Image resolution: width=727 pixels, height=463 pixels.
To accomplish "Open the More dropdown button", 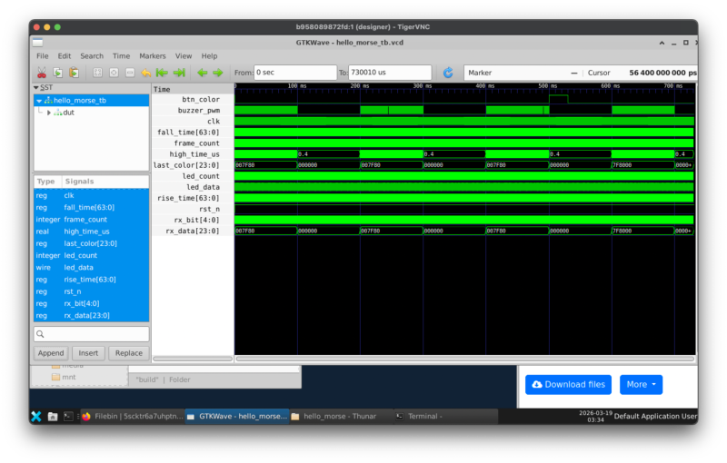I will click(641, 384).
